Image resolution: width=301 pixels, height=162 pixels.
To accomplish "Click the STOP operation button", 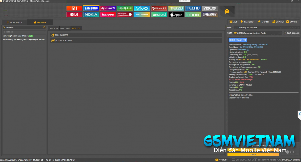I will (291, 152).
